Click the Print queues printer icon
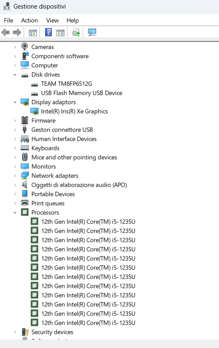The image size is (219, 348). (x=24, y=203)
